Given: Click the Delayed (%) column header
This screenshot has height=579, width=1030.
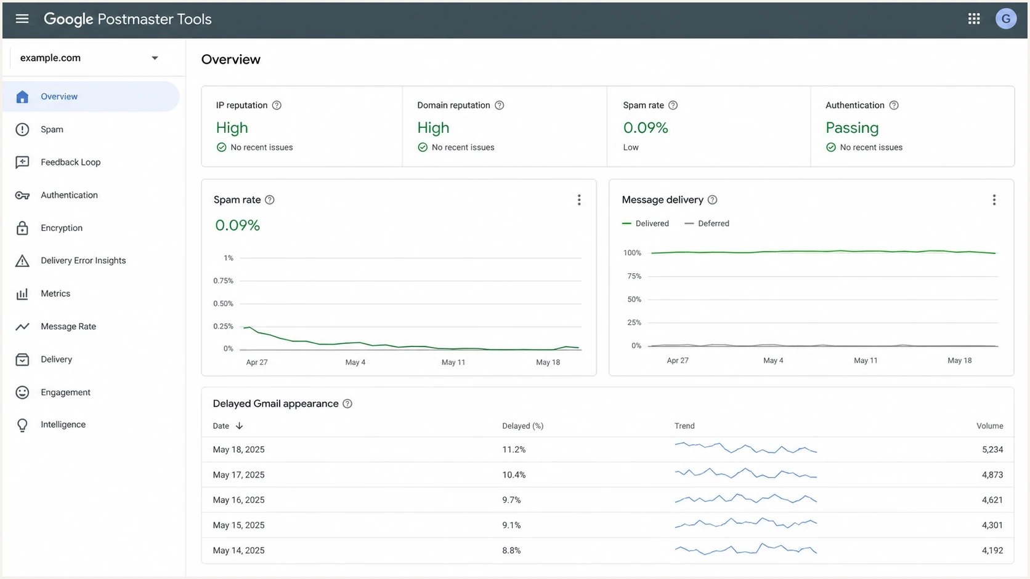Looking at the screenshot, I should pos(522,426).
